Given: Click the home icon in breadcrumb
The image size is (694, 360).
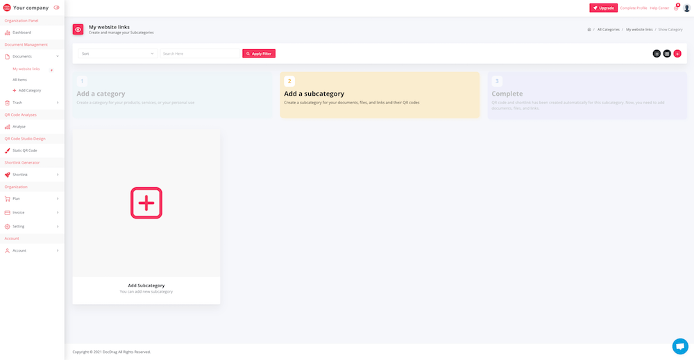Looking at the screenshot, I should tap(589, 30).
